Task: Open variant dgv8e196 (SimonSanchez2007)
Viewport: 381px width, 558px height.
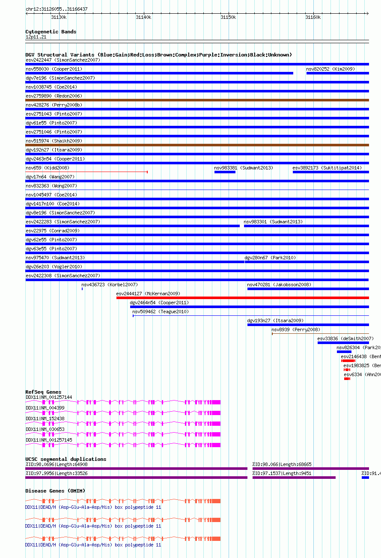Action: (60, 213)
